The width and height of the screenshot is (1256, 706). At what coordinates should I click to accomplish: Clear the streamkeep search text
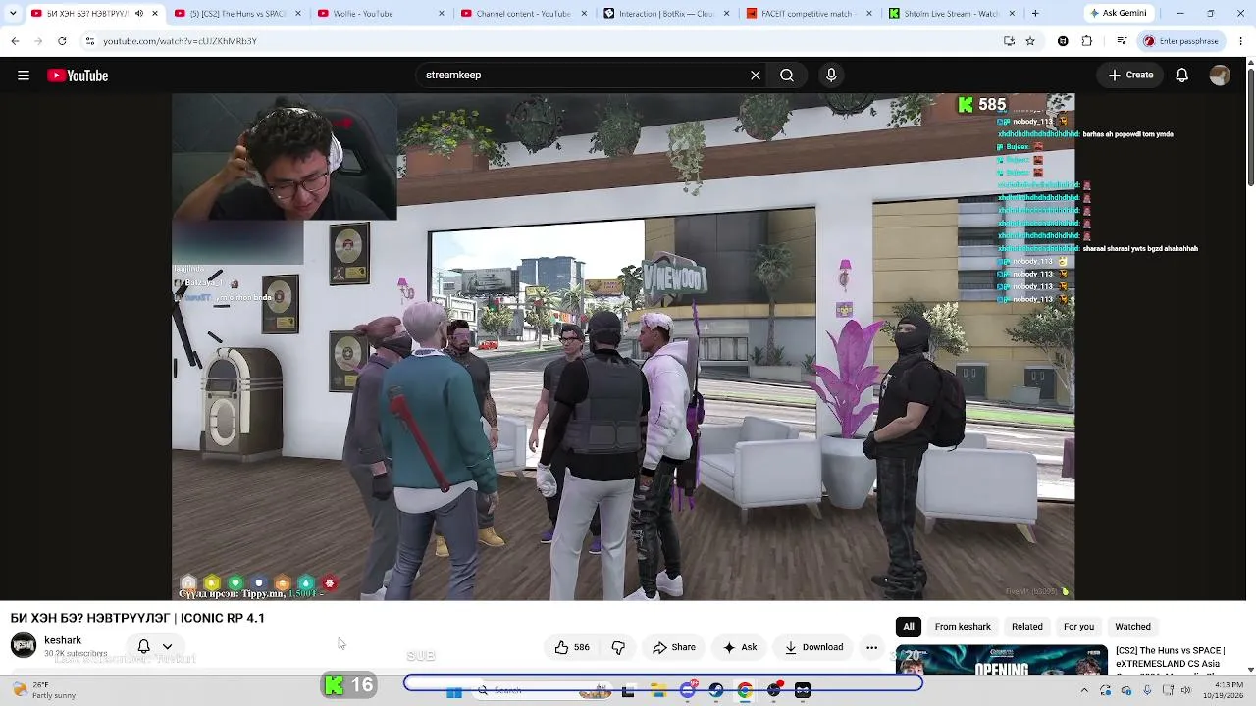[x=756, y=75]
